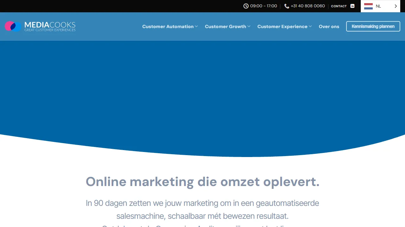Click the phone handset icon in the top bar
Image resolution: width=405 pixels, height=227 pixels.
[287, 6]
